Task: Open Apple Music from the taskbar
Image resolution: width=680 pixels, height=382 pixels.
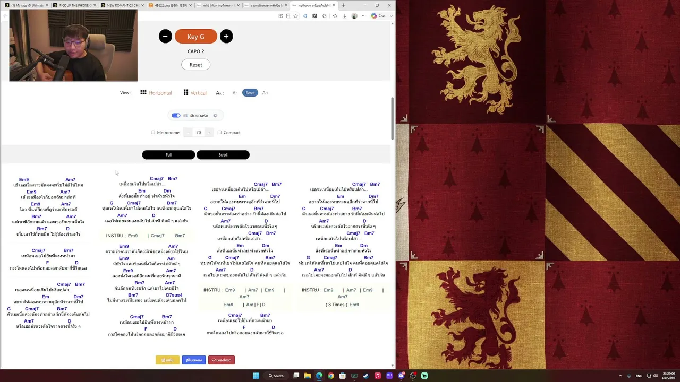Action: point(378,376)
